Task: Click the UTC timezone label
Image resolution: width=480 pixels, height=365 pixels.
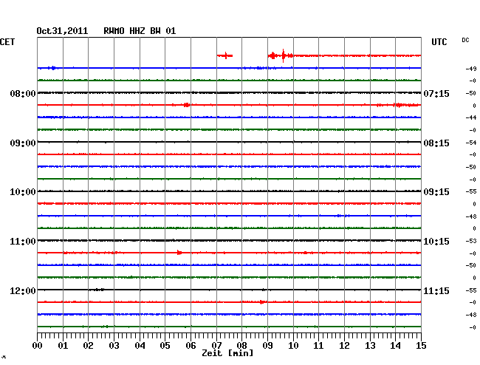Action: coord(439,42)
